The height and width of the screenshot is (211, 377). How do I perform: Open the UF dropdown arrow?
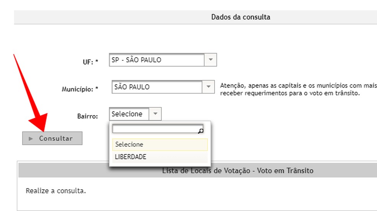(211, 60)
